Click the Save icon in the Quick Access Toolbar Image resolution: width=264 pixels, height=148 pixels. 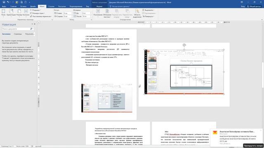4,2
